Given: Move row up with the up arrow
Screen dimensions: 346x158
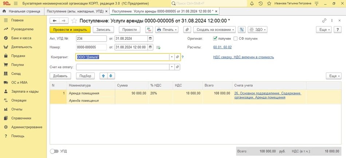Looking at the screenshot, I should click(104, 76).
